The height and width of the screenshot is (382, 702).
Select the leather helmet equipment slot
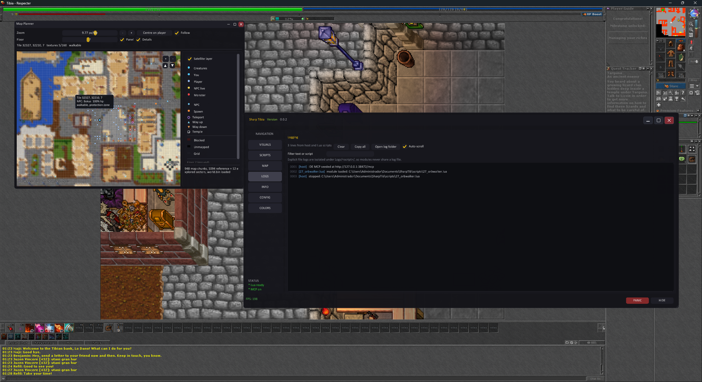[x=671, y=44]
